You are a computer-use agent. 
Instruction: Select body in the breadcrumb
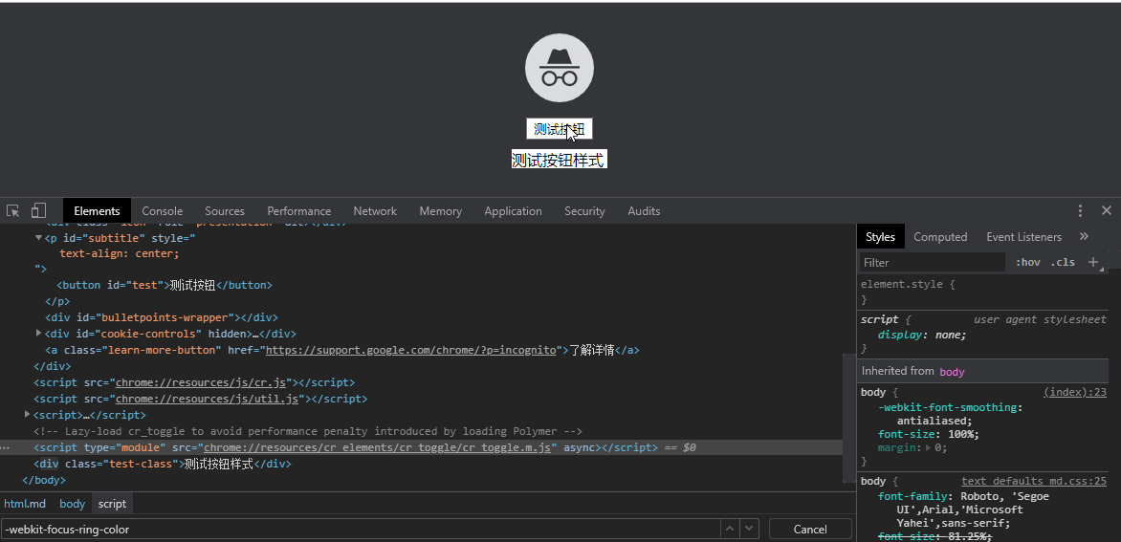pos(72,504)
